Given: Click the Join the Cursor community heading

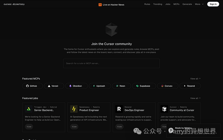Looking at the screenshot, I should click(x=111, y=44).
